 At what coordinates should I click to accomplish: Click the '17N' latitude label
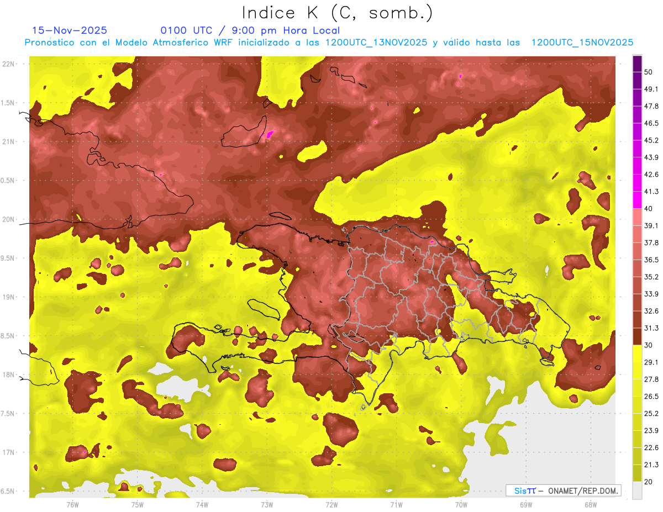(8, 452)
